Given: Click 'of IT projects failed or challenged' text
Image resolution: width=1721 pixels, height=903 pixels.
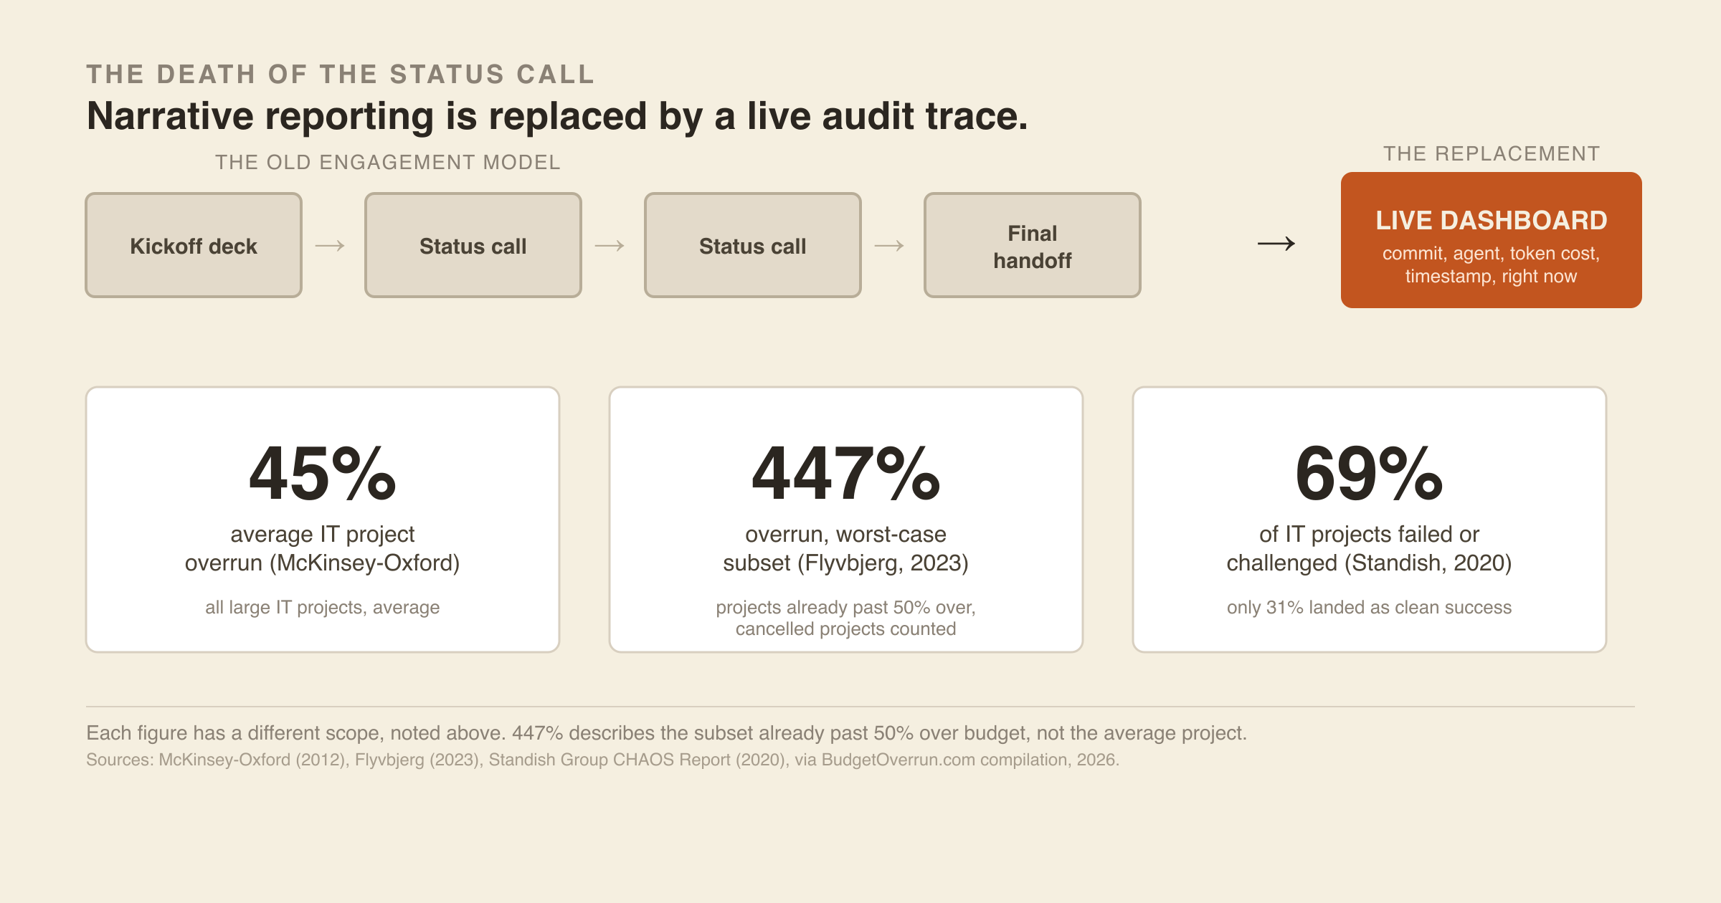Looking at the screenshot, I should point(1369,548).
